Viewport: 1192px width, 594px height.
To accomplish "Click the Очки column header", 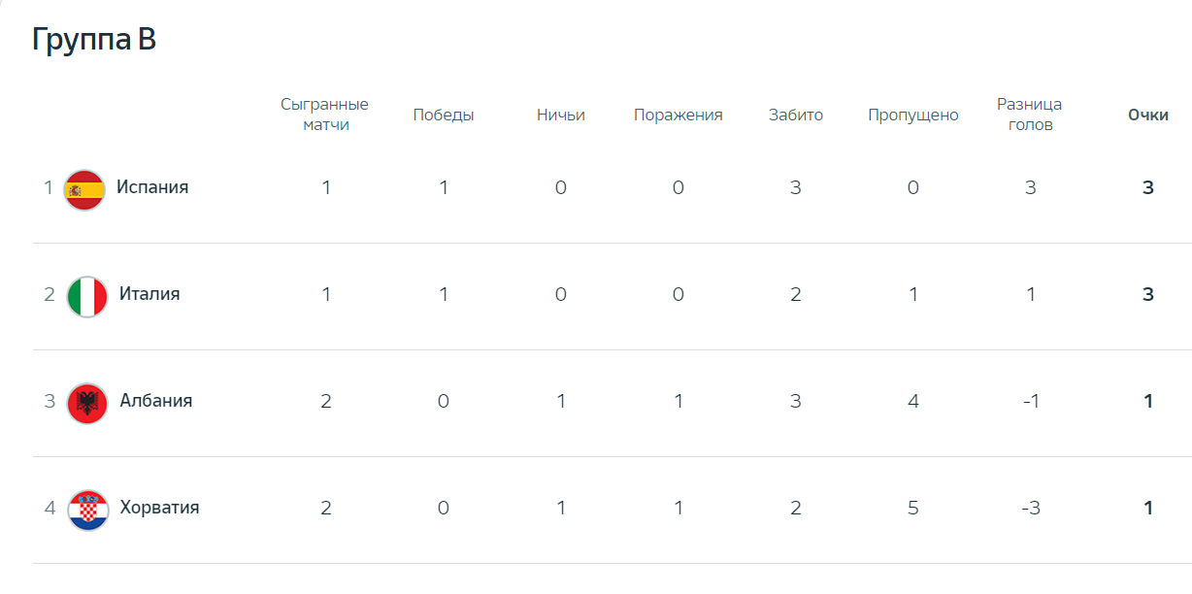I will tap(1148, 115).
